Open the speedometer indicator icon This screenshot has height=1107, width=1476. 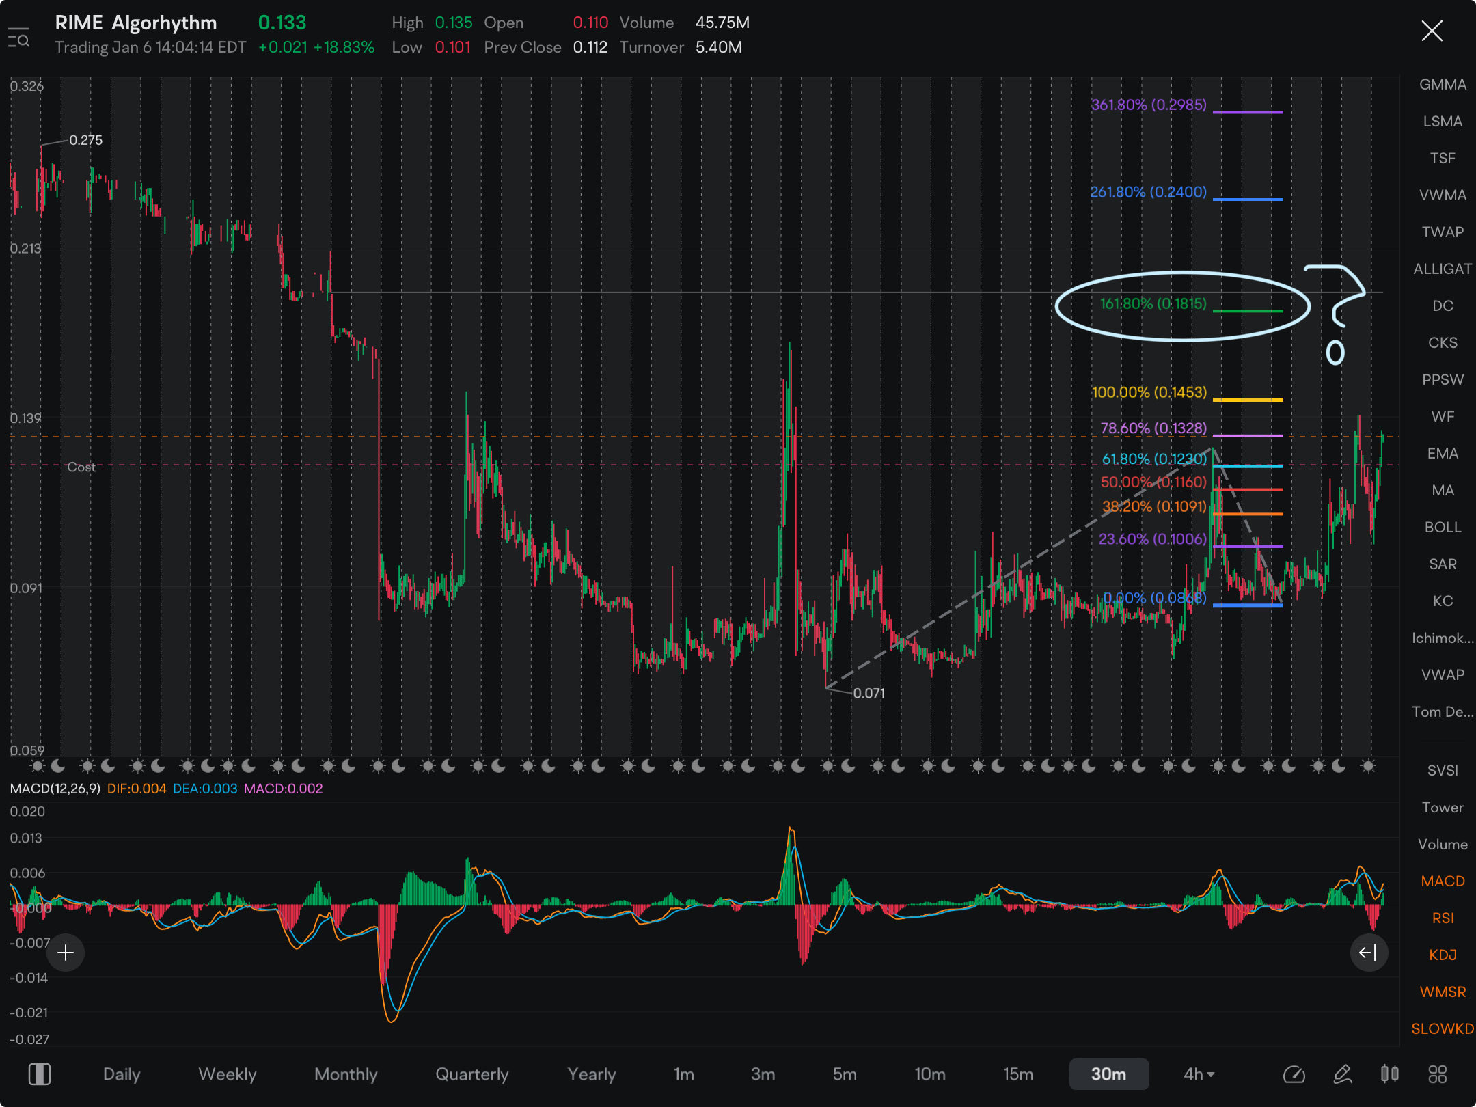coord(1294,1075)
